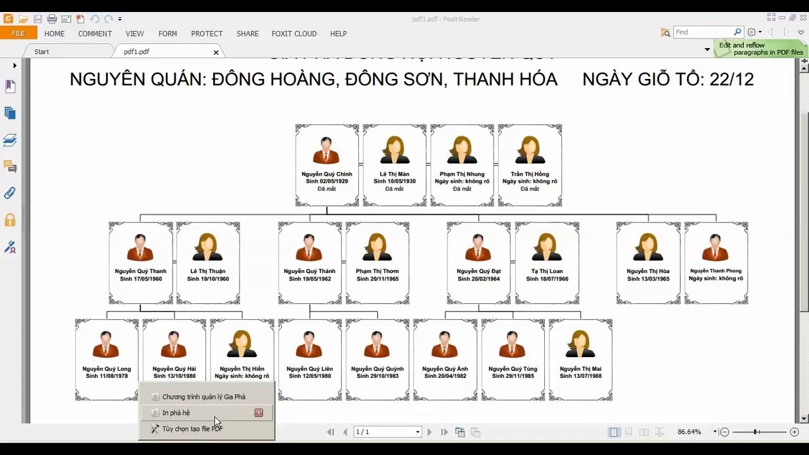Screen dimensions: 809x455
Task: Enable facing pages view mode
Action: click(x=643, y=432)
